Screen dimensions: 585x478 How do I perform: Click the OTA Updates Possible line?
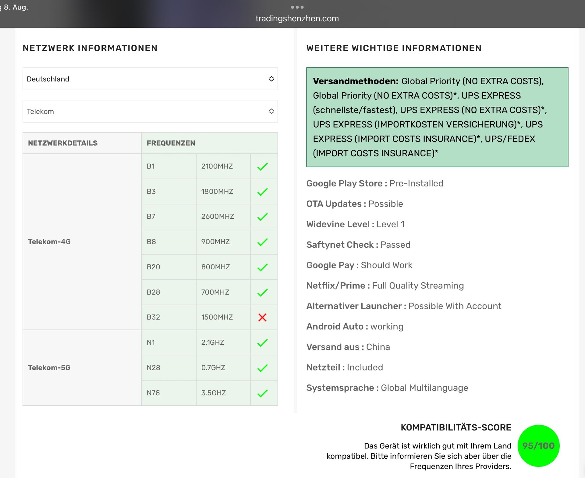point(355,204)
